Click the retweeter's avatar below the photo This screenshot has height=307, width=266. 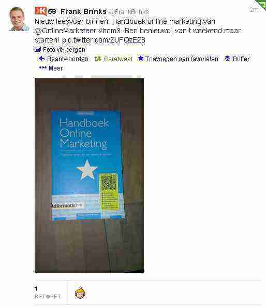click(80, 292)
